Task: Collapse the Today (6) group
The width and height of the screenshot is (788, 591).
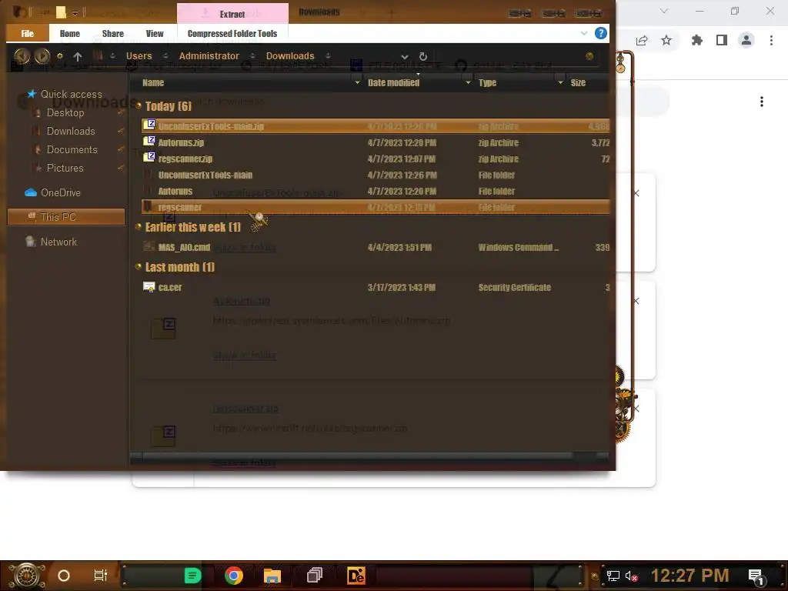Action: click(139, 105)
